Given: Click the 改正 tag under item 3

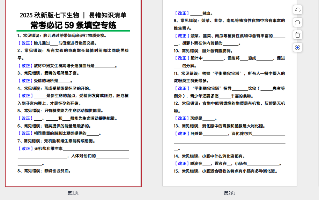Looking at the screenshot, I should [x=25, y=81].
